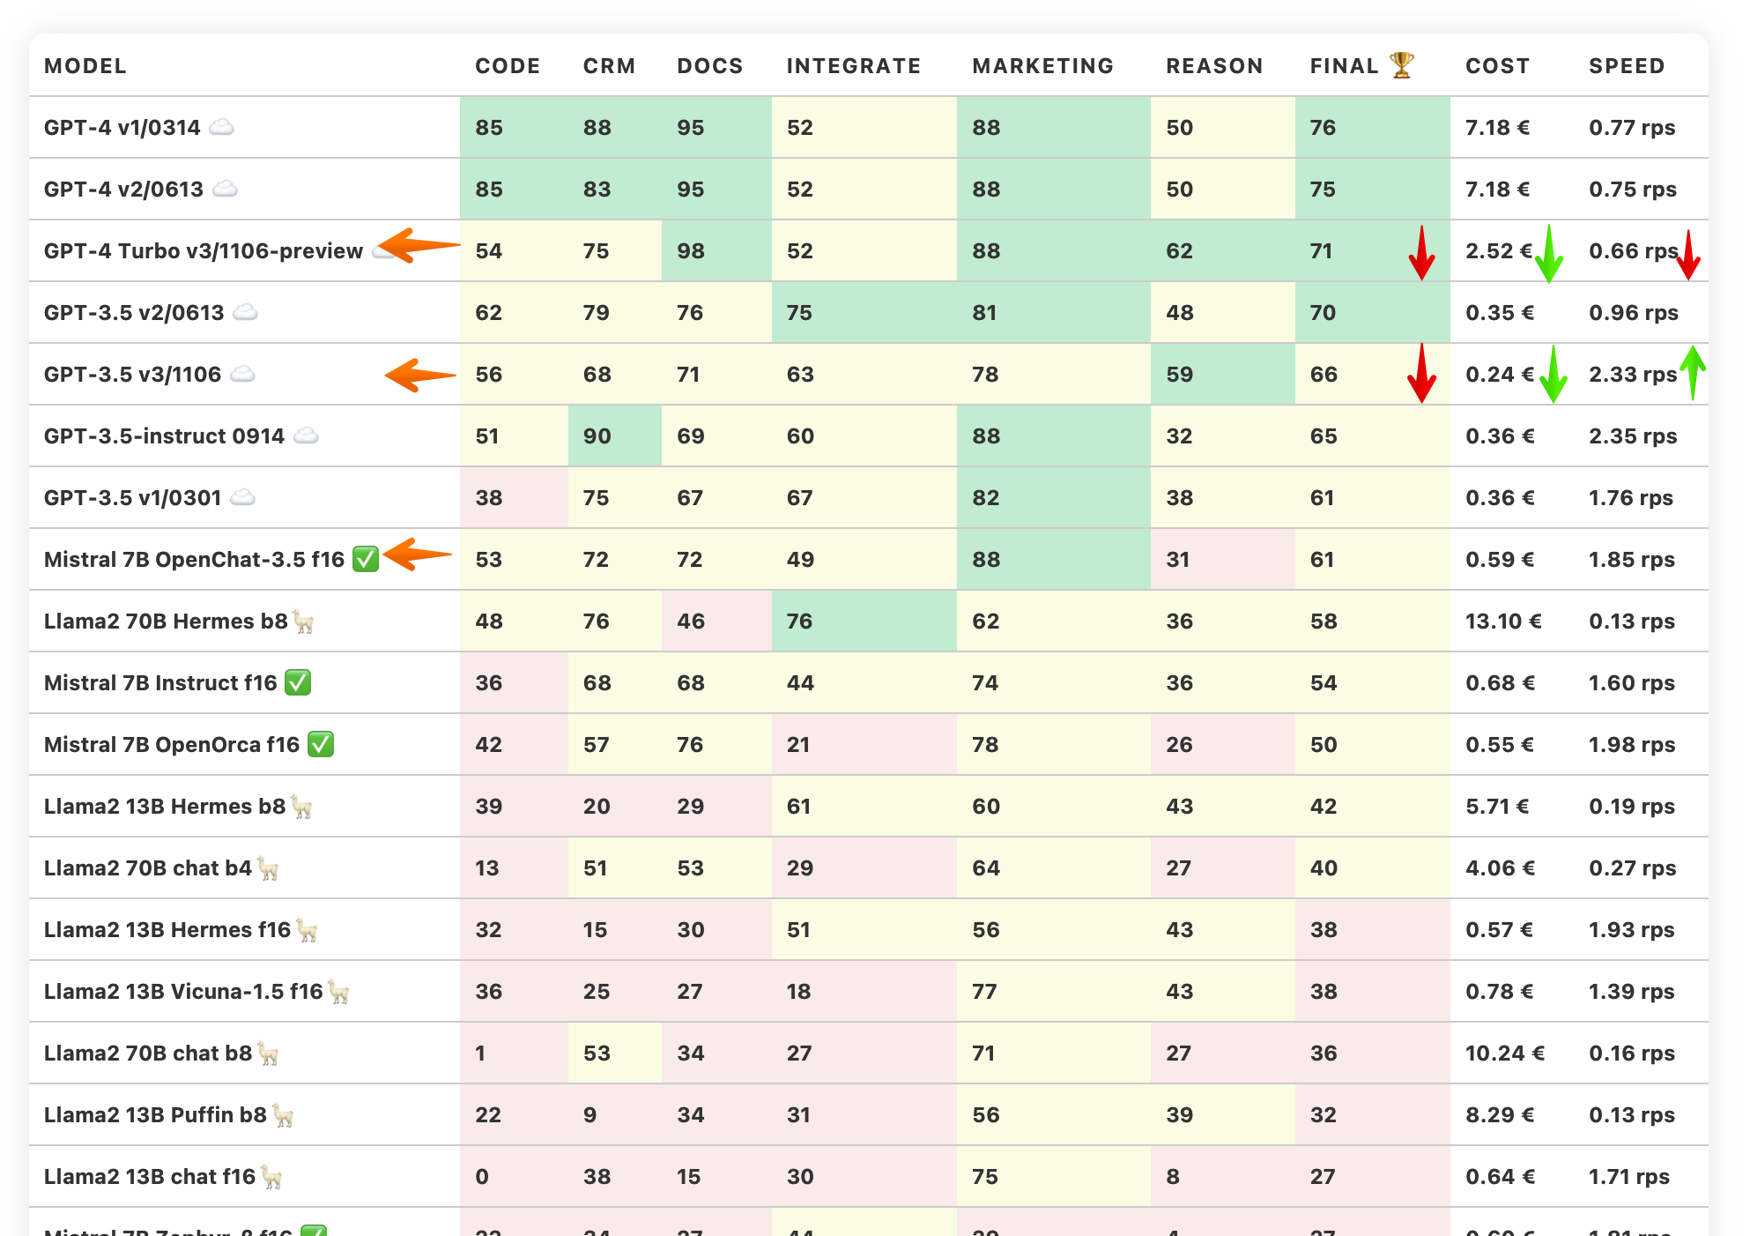
Task: Select the Llama2 13B chat f16 model name
Action: (x=150, y=1177)
